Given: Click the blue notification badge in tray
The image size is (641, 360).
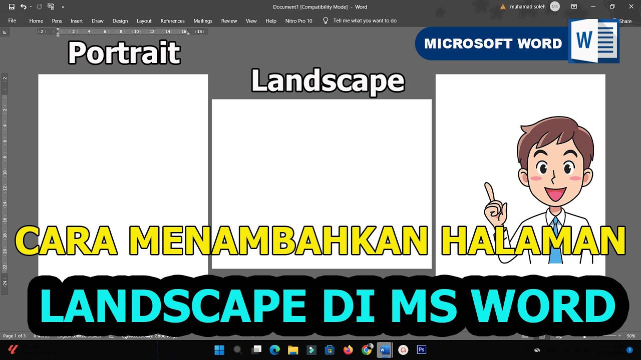Looking at the screenshot, I should click(x=629, y=350).
